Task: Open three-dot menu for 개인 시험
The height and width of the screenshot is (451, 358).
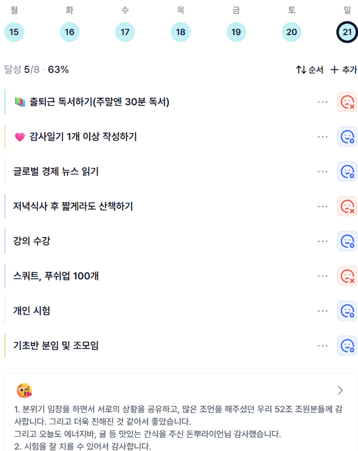Action: coord(323,311)
